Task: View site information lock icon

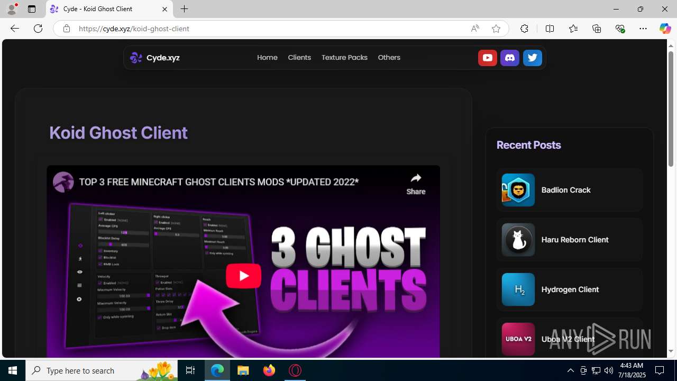Action: point(66,29)
